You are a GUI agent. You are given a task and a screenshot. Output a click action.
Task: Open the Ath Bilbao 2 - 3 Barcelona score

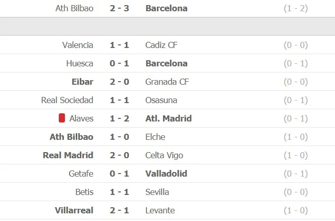click(120, 8)
